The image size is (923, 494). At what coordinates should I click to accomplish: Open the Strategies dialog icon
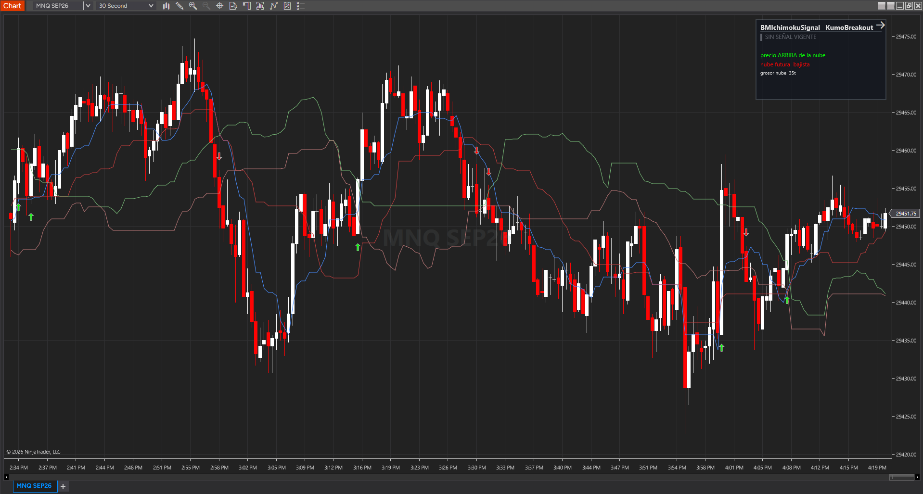click(287, 6)
